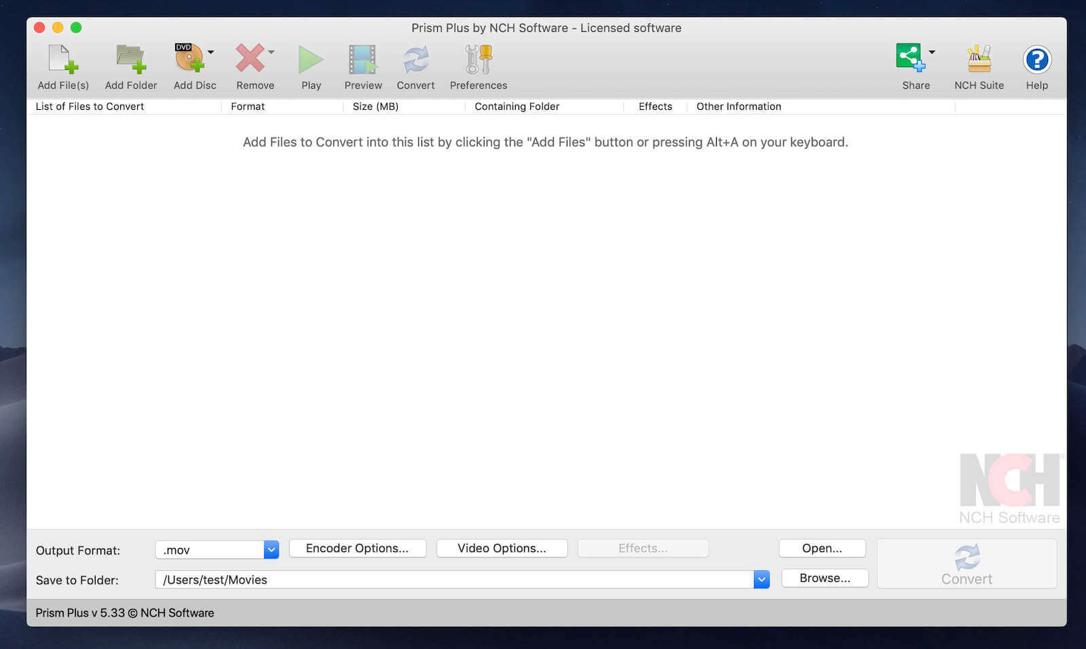The height and width of the screenshot is (649, 1086).
Task: Click the Size (MB) column header
Action: click(405, 106)
